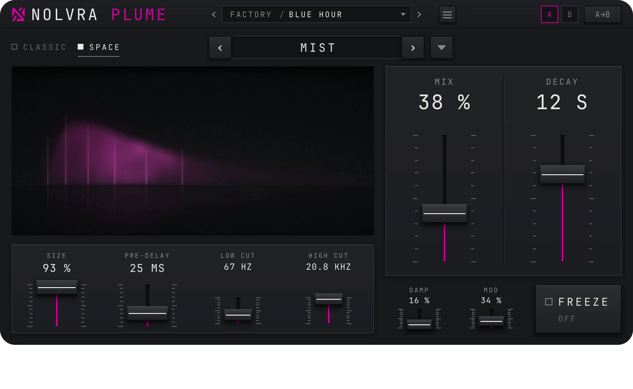Switch to the A state slot
This screenshot has width=633, height=389.
click(549, 14)
